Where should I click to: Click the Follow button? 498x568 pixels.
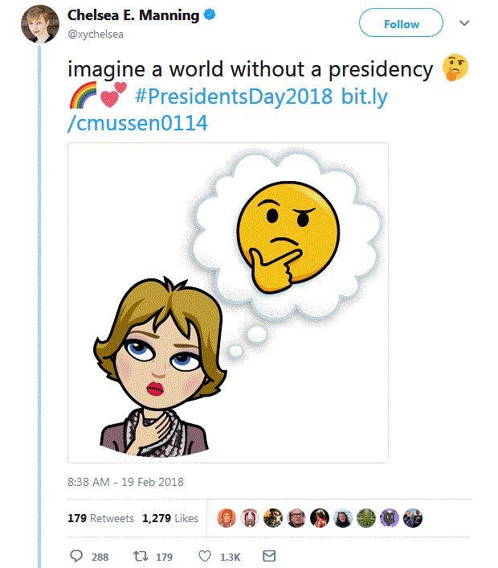pos(401,24)
